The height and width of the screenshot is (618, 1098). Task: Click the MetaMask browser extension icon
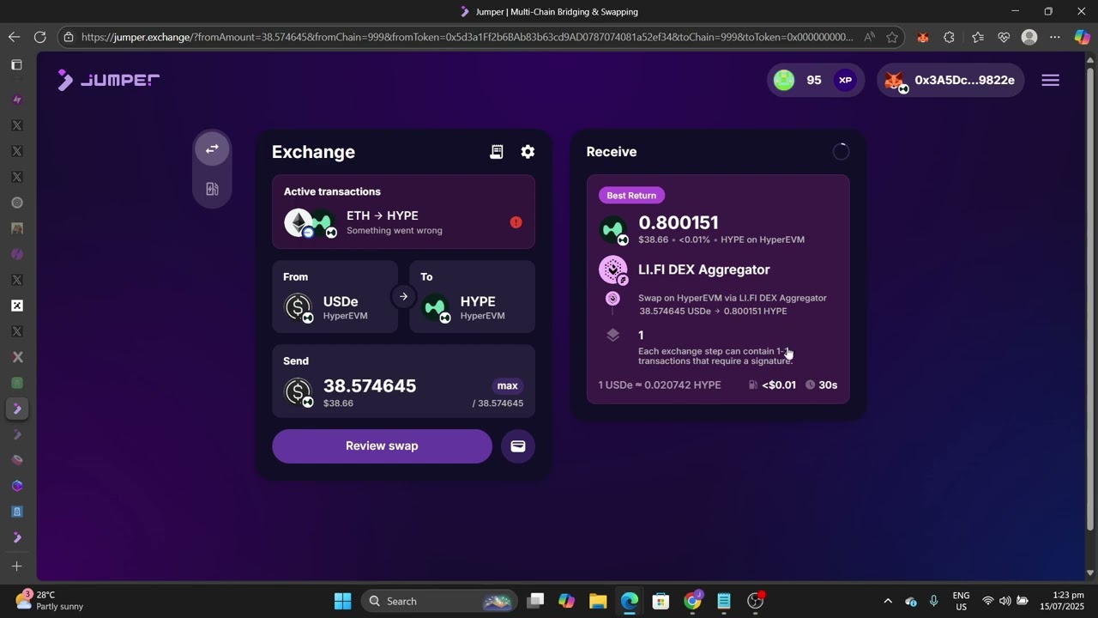tap(923, 37)
